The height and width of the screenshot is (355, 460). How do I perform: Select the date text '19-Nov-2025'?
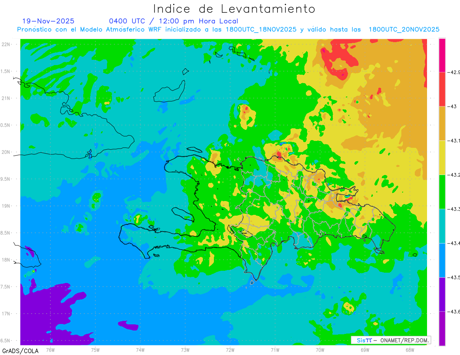(49, 21)
